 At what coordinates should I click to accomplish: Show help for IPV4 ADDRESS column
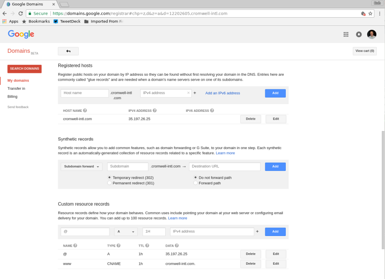155,111
